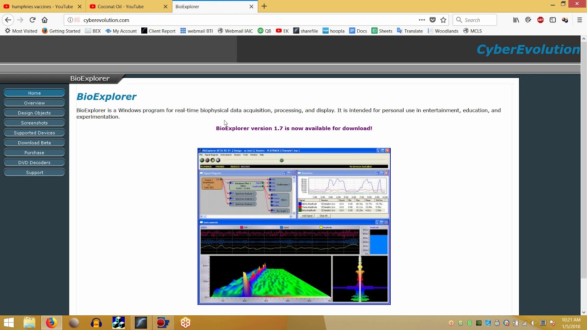Image resolution: width=587 pixels, height=330 pixels.
Task: Open File Explorer from the taskbar
Action: (x=29, y=323)
